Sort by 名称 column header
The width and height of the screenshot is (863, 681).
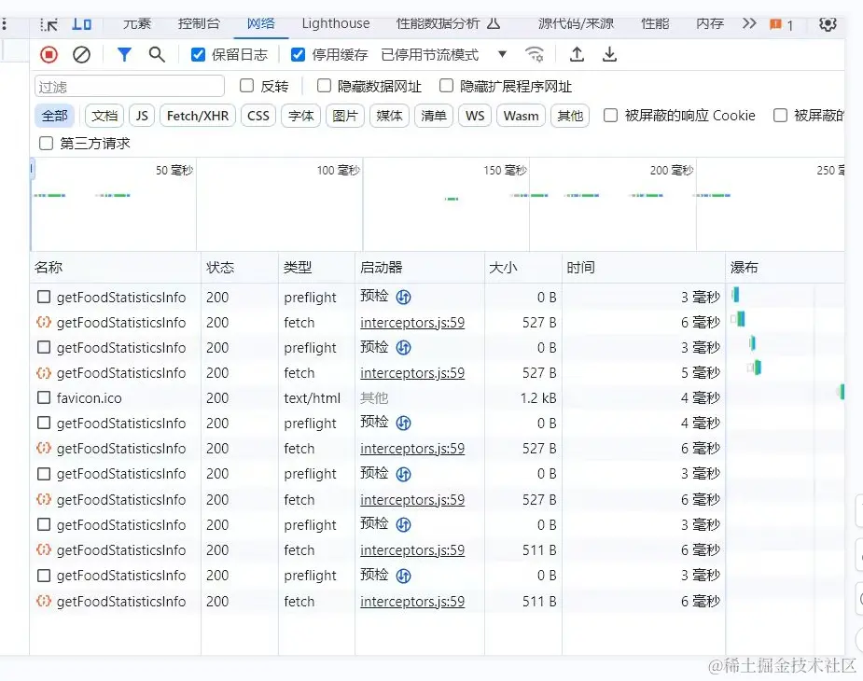[115, 268]
